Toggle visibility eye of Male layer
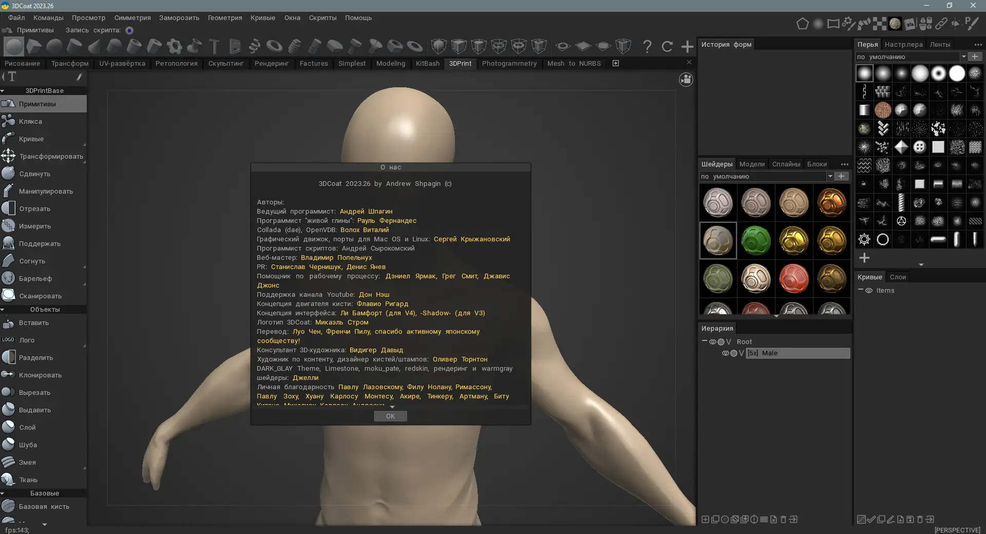The width and height of the screenshot is (986, 534). point(726,353)
